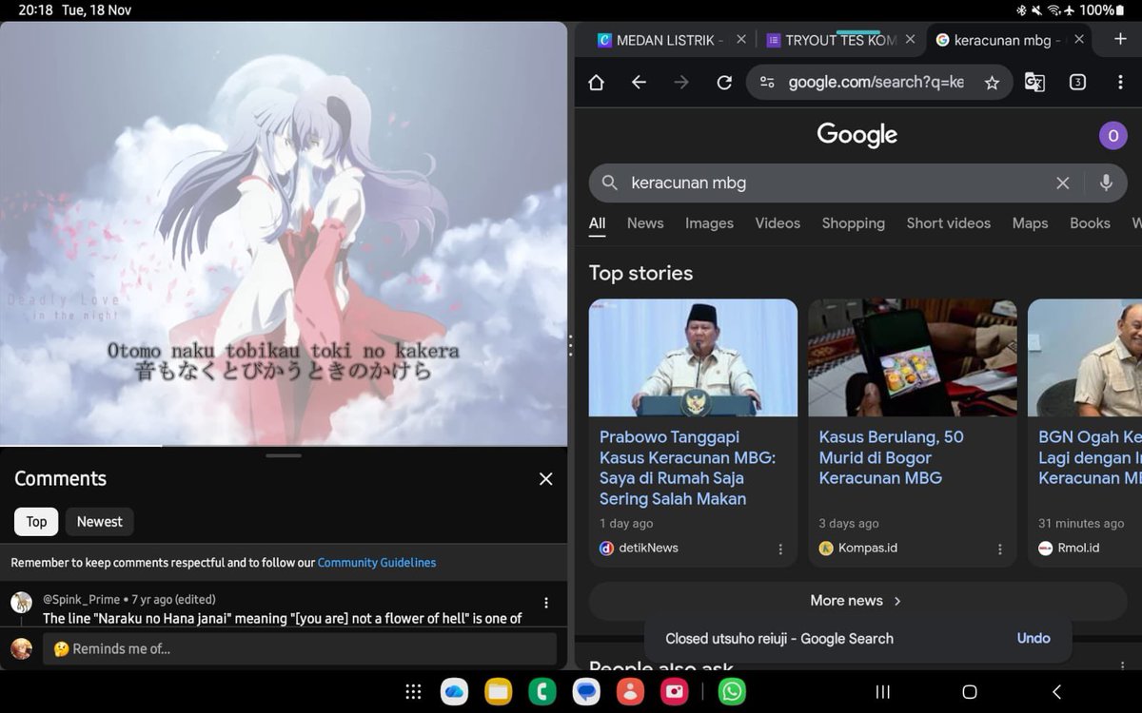The width and height of the screenshot is (1142, 713).
Task: Tap recent apps navigation button
Action: click(x=882, y=692)
